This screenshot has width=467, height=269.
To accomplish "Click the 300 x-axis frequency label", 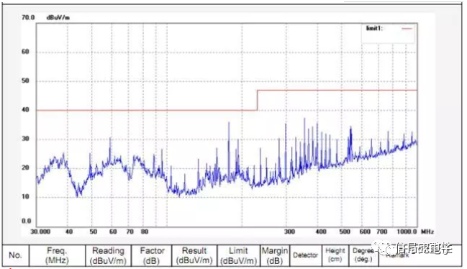I will point(289,232).
